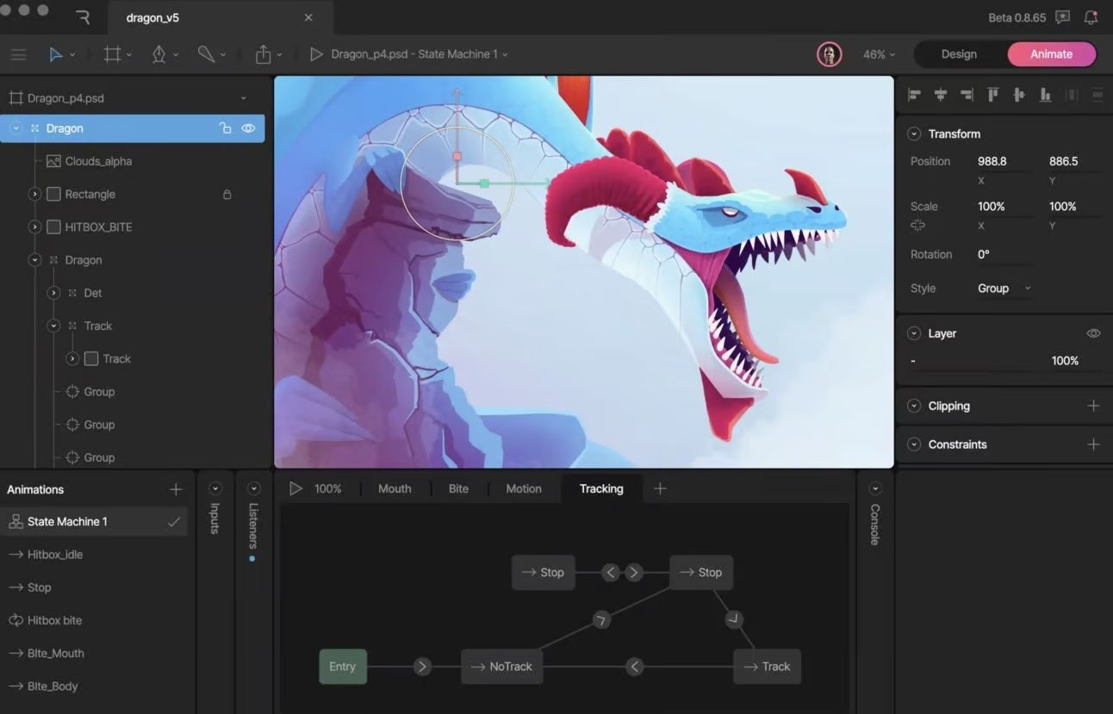Add a constraint with the Constraints plus
Screen dimensions: 1113x714
click(1093, 444)
